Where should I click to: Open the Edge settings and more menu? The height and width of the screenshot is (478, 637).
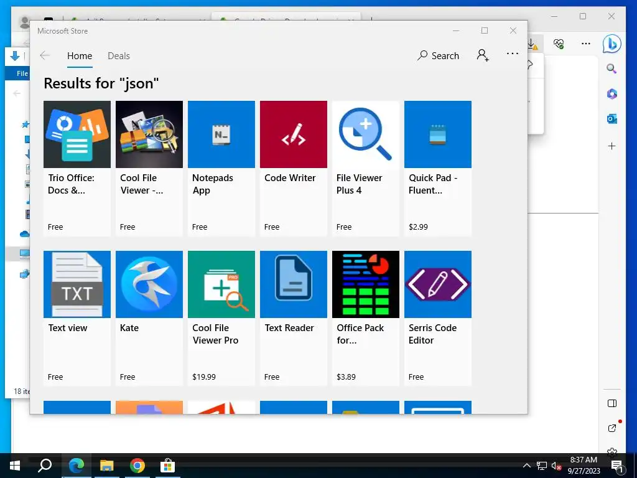pyautogui.click(x=586, y=44)
